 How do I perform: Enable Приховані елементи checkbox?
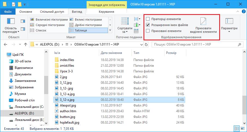(148, 31)
